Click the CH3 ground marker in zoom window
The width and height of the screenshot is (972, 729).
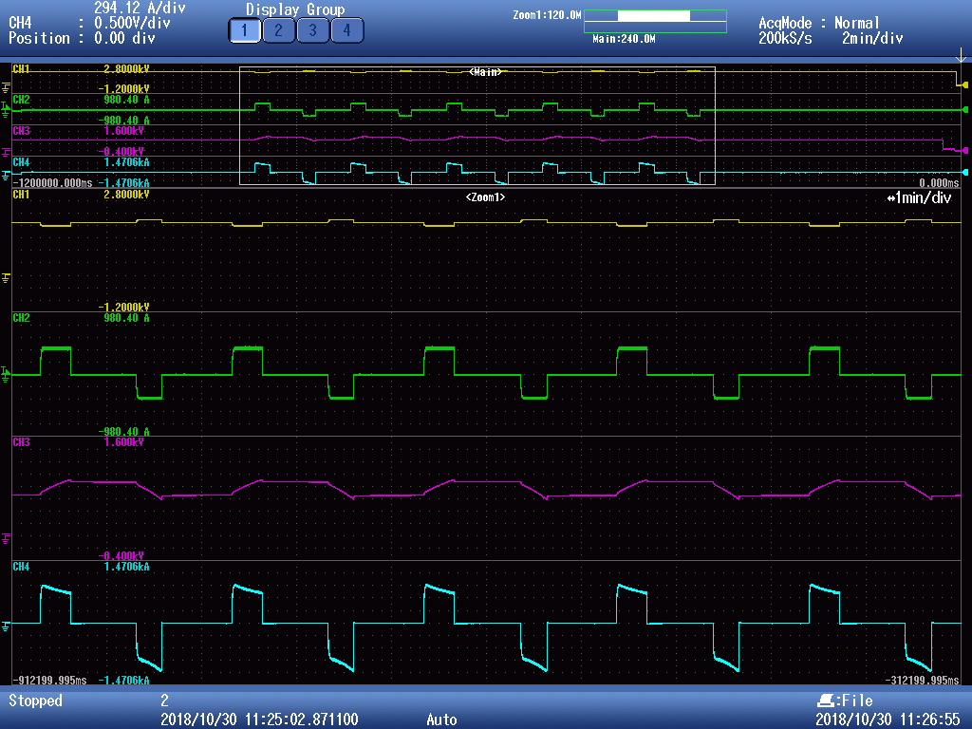pos(7,538)
